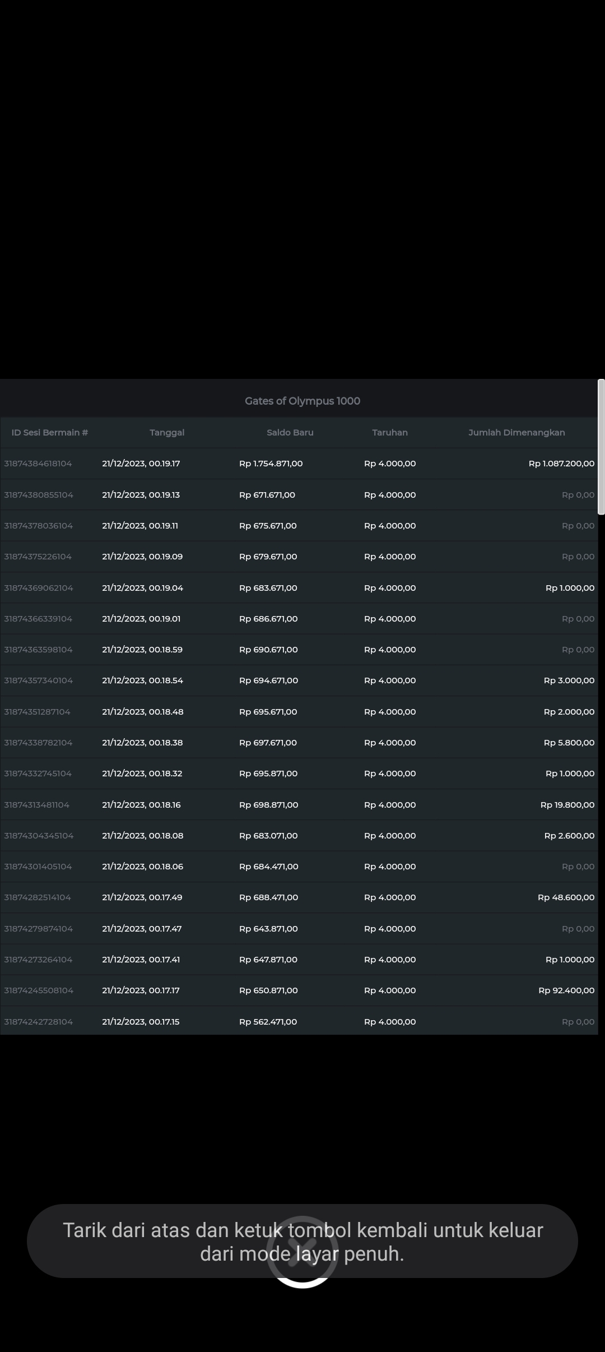The height and width of the screenshot is (1352, 605).
Task: Select the row dated 21/12/2023, 00.19.04
Action: pyautogui.click(x=142, y=588)
